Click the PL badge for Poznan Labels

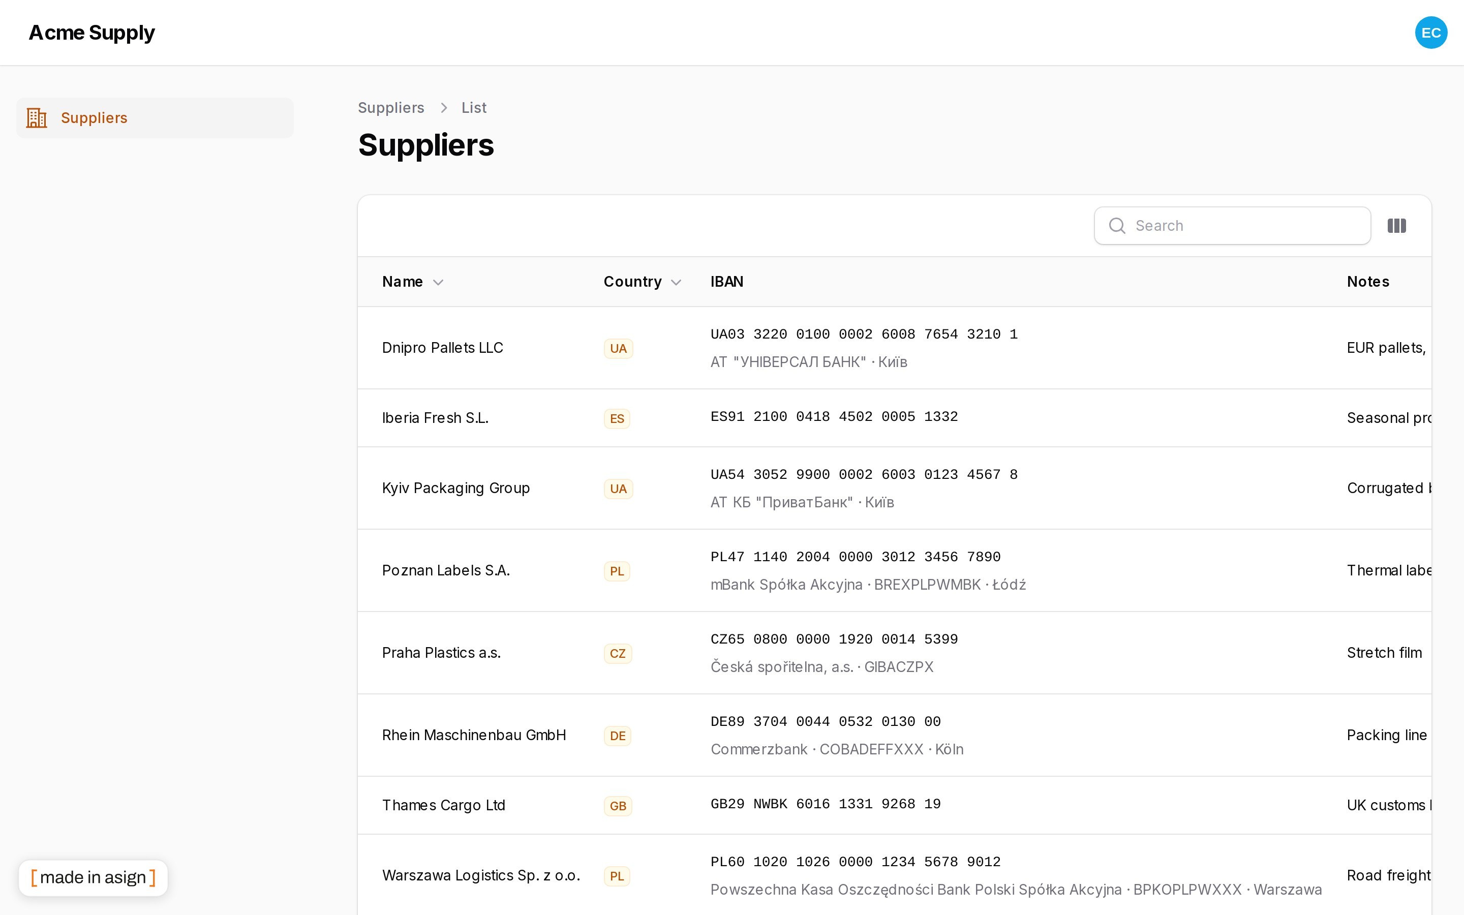pos(617,571)
